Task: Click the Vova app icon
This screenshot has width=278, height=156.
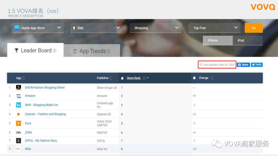Action: click(19, 123)
